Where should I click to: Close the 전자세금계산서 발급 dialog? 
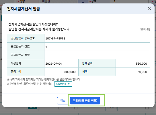coord(149,9)
